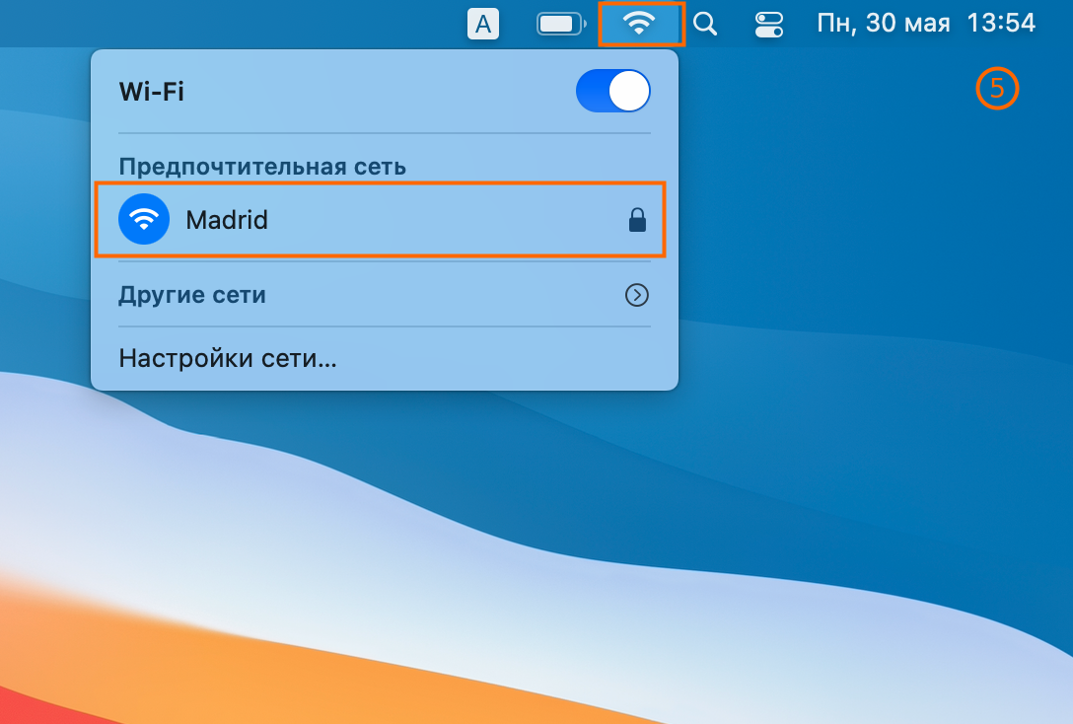Viewport: 1073px width, 724px height.
Task: Click the battery status icon
Action: click(x=560, y=24)
